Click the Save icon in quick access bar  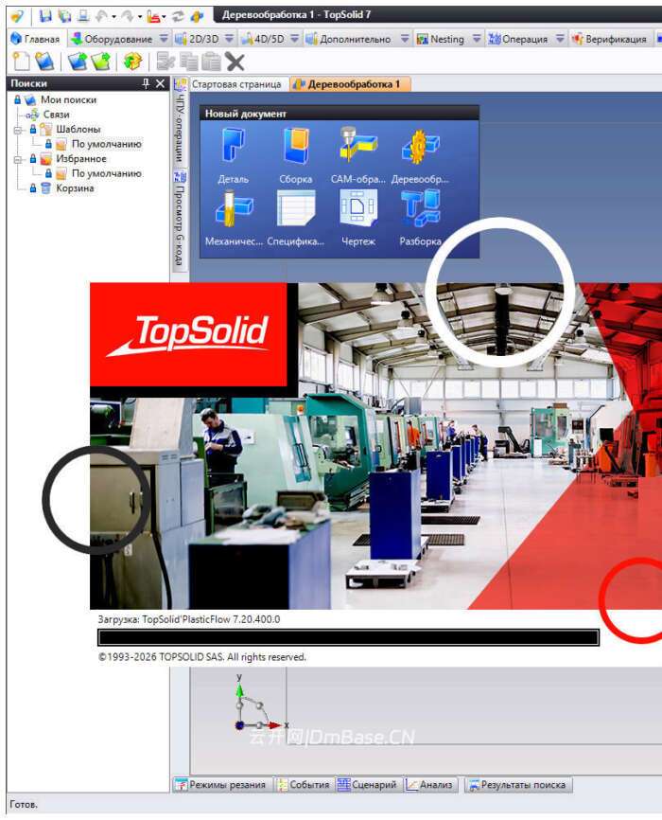point(45,16)
